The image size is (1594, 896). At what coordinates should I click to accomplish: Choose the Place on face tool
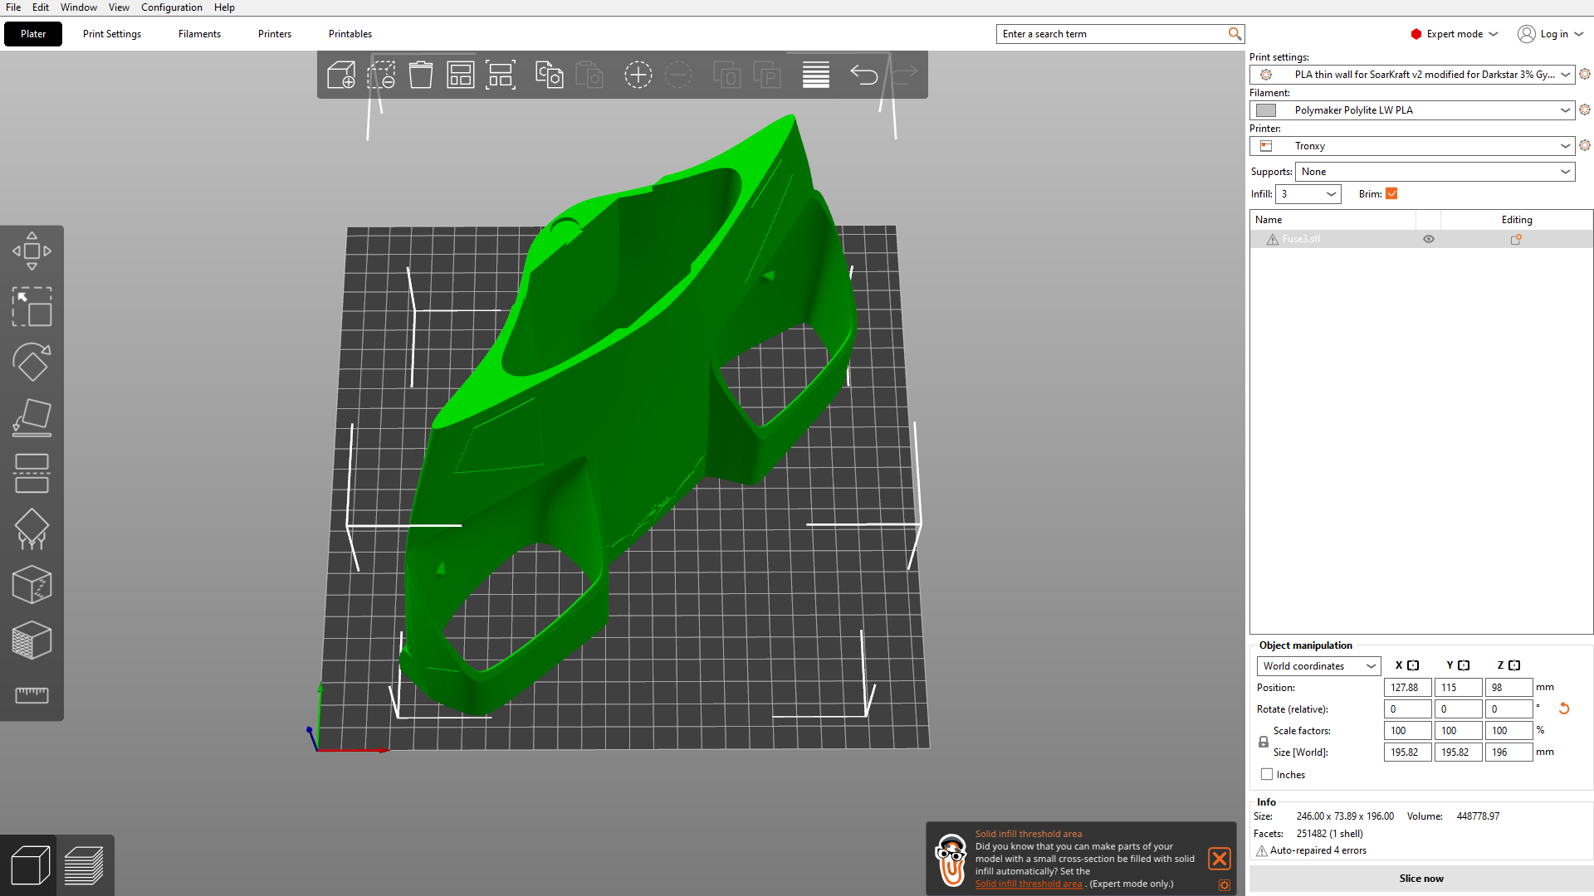pos(32,417)
